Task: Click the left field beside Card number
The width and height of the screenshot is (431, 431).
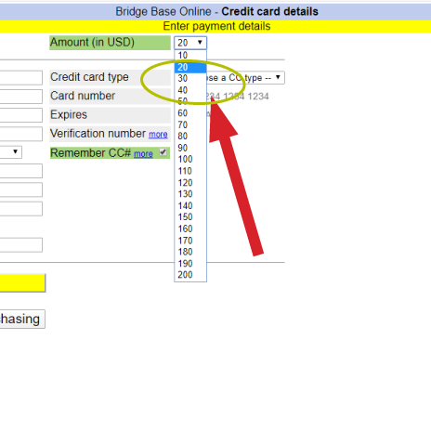Action: click(21, 97)
